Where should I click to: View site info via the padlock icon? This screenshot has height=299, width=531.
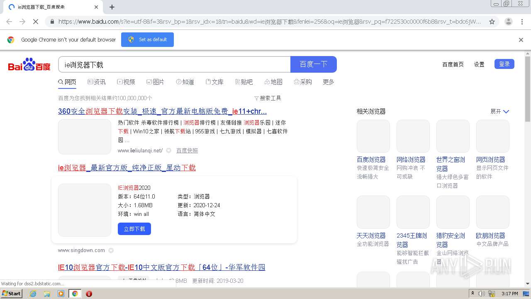51,22
